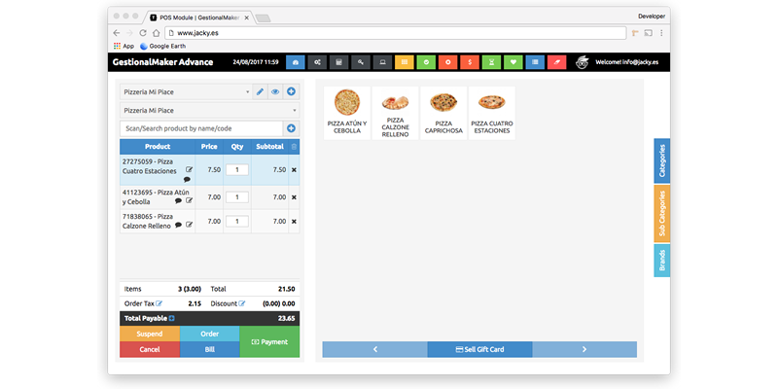Click the dark key icon in top bar
Screen dimensions: 778x389
click(x=361, y=62)
